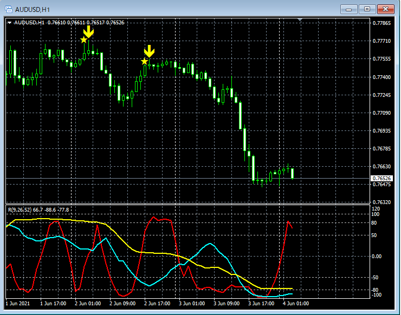Viewport: 401px width, 315px height.
Task: Click the 0.76785 price scale label
Action: (x=381, y=149)
